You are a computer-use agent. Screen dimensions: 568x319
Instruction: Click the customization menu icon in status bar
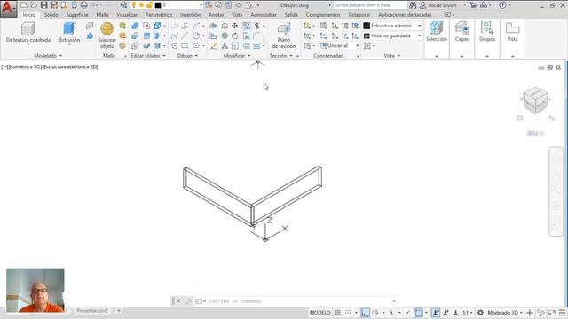pos(562,313)
